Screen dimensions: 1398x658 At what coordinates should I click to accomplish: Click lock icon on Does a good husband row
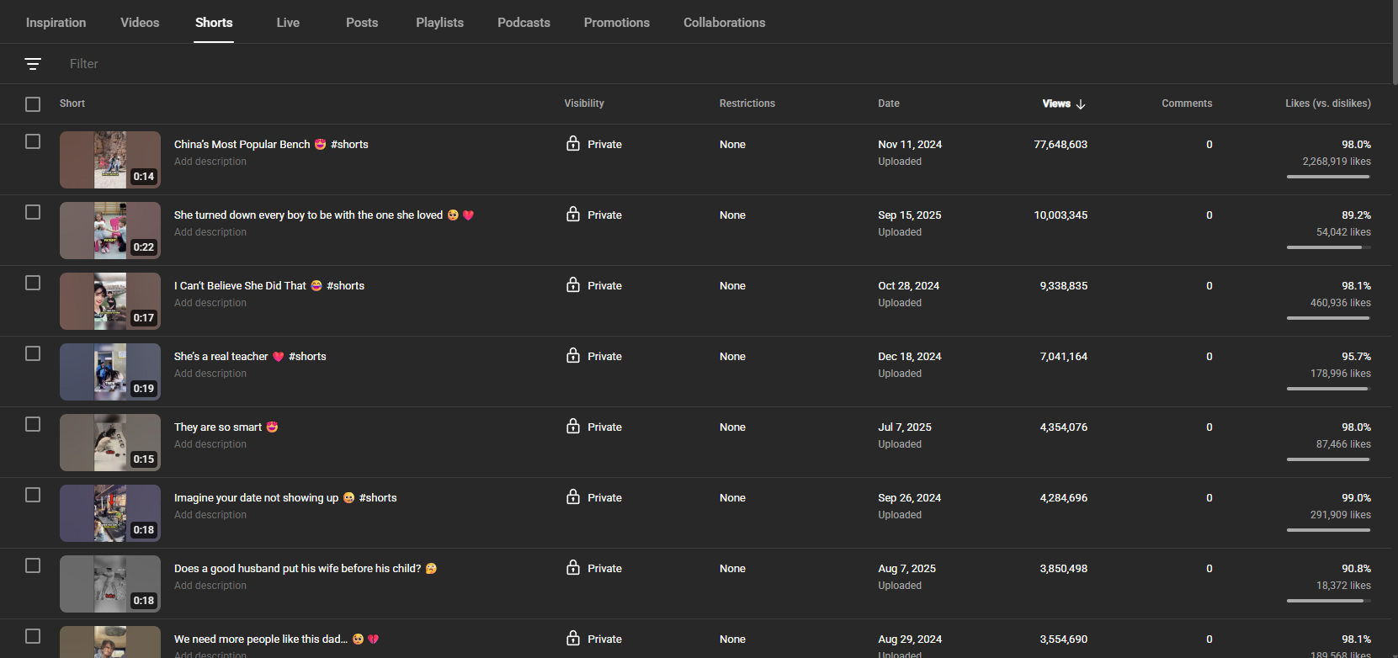pos(573,568)
